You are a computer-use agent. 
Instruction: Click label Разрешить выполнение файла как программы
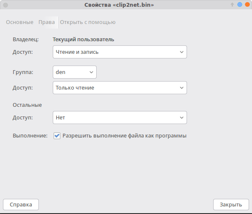coord(125,136)
